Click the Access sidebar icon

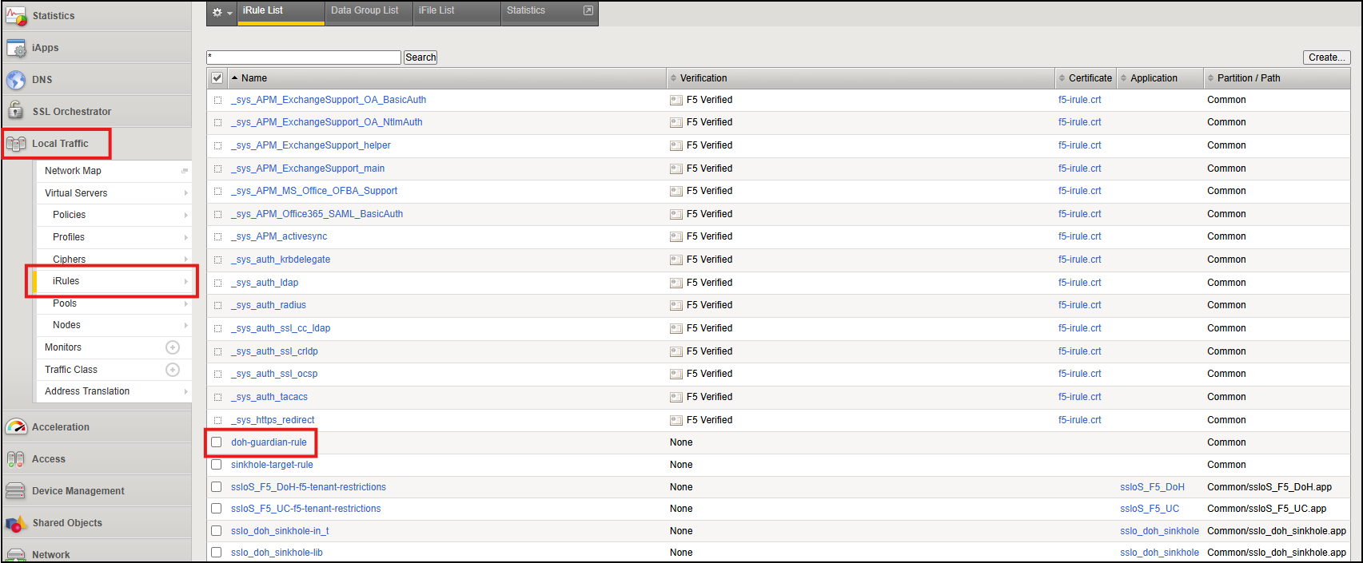[16, 459]
